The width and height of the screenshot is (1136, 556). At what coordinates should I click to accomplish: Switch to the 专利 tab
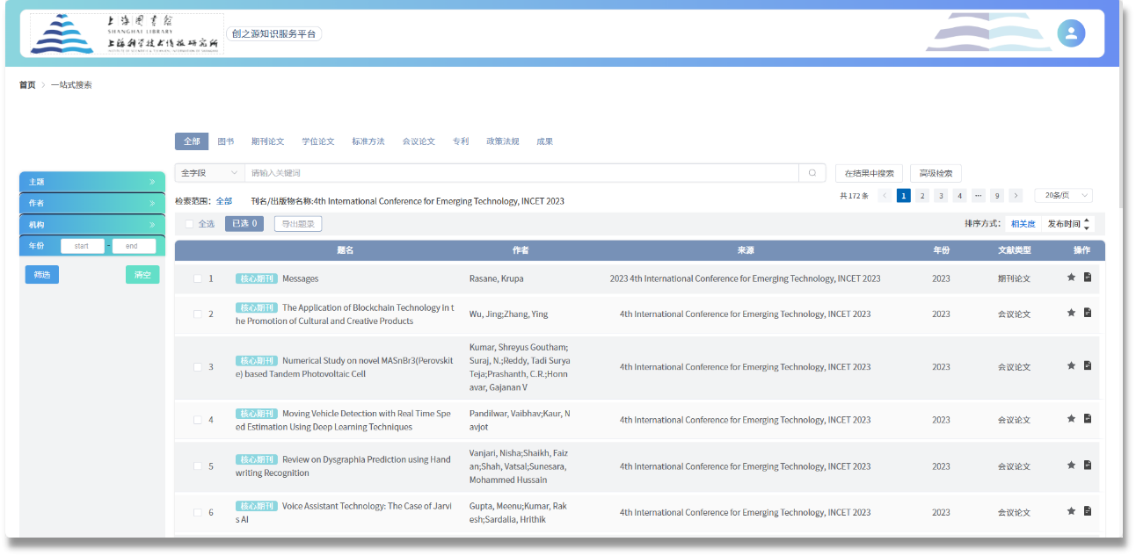[461, 141]
